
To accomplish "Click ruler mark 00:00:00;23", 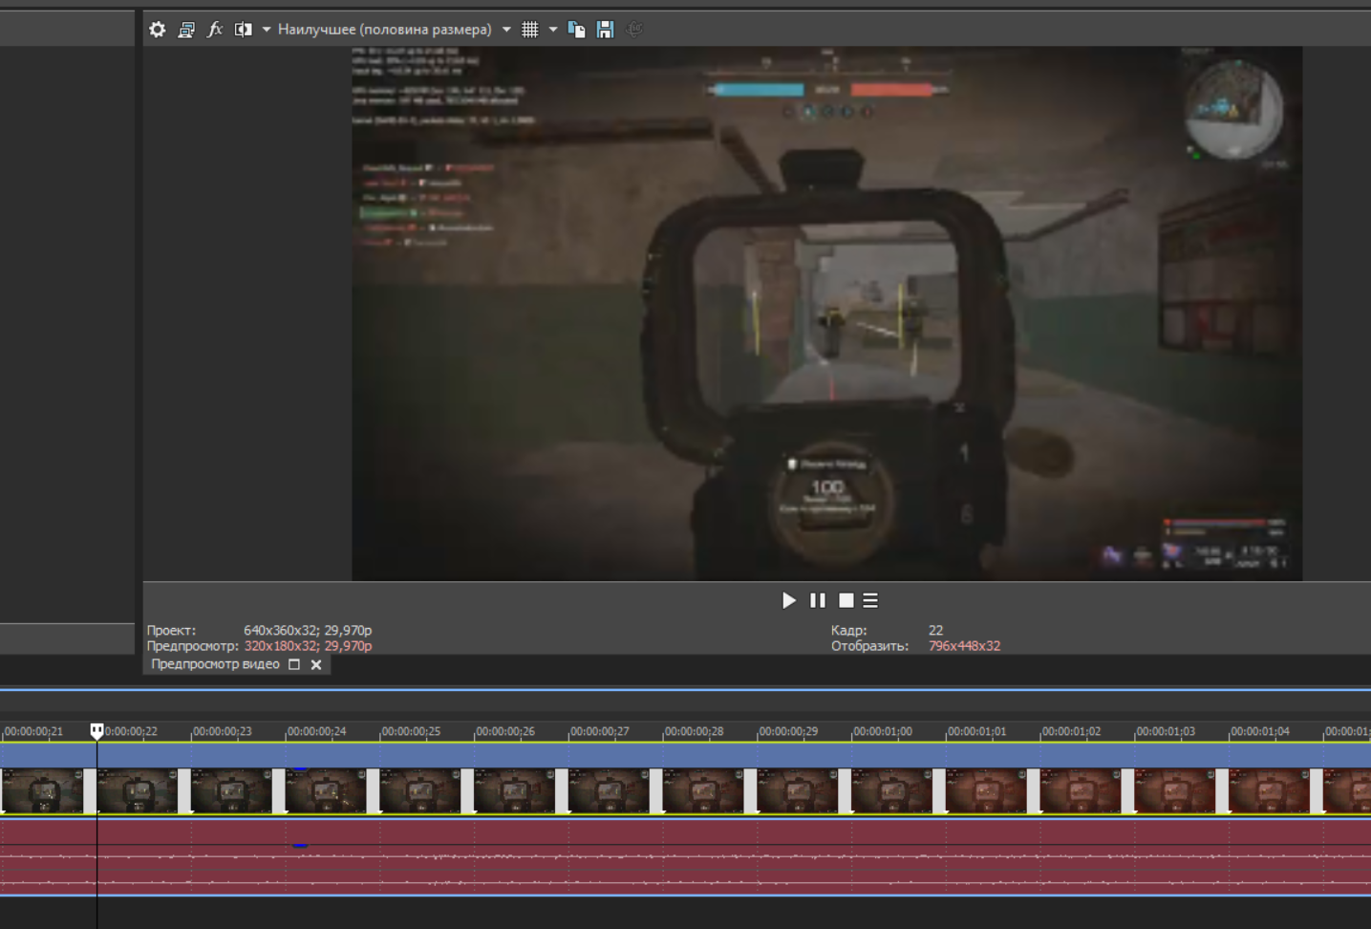I will click(x=223, y=731).
